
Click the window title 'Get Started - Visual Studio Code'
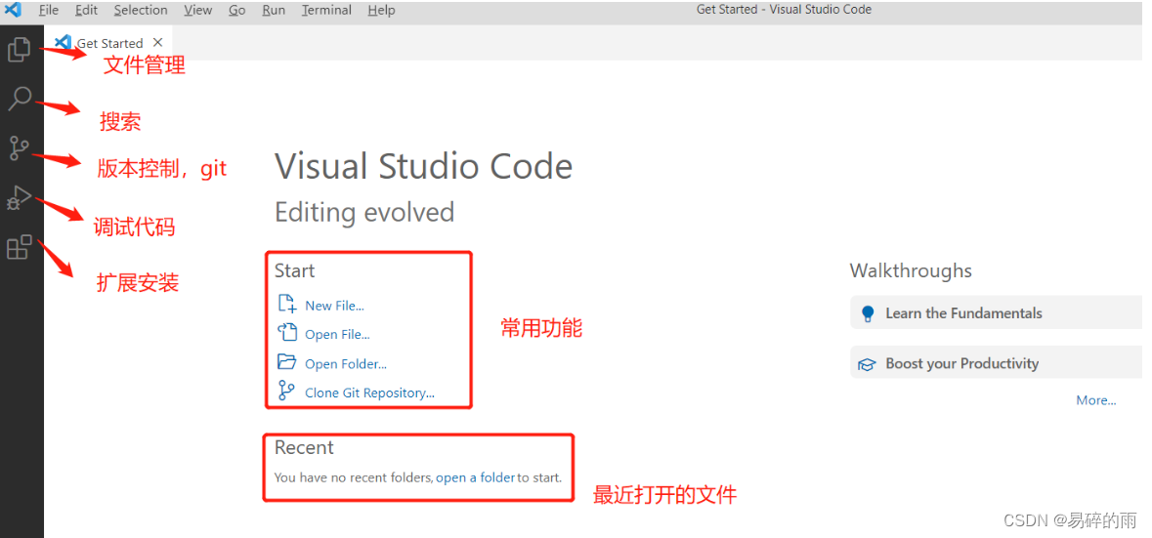pyautogui.click(x=784, y=10)
